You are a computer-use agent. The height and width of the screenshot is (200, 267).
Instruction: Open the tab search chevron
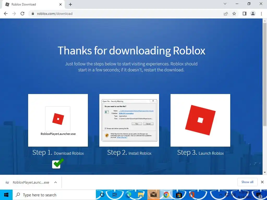(225, 4)
